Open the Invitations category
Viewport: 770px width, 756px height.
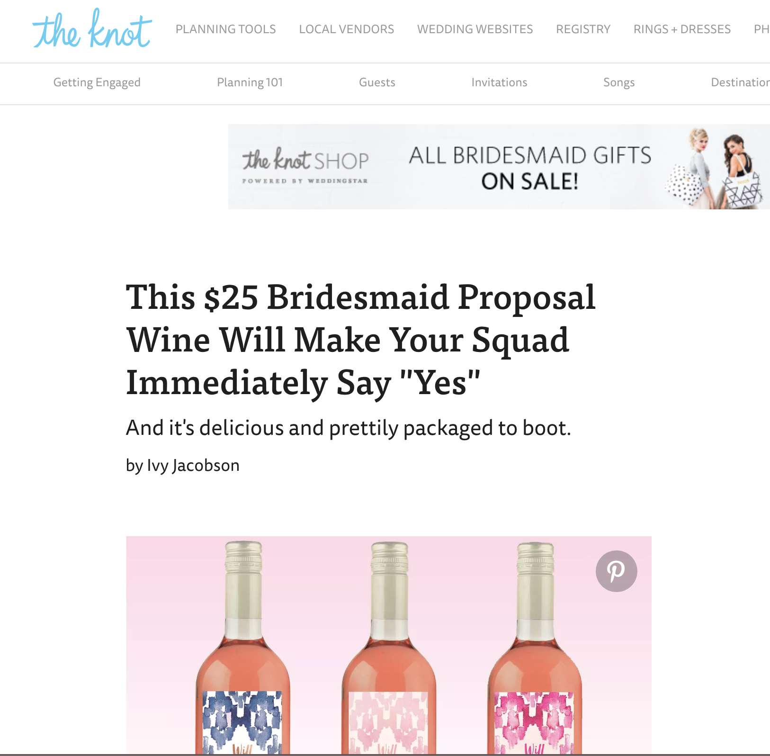(499, 82)
